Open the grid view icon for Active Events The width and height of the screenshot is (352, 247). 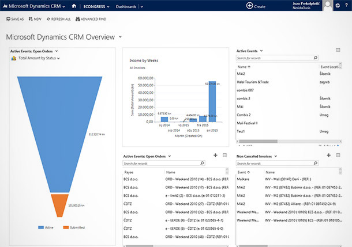point(338,50)
